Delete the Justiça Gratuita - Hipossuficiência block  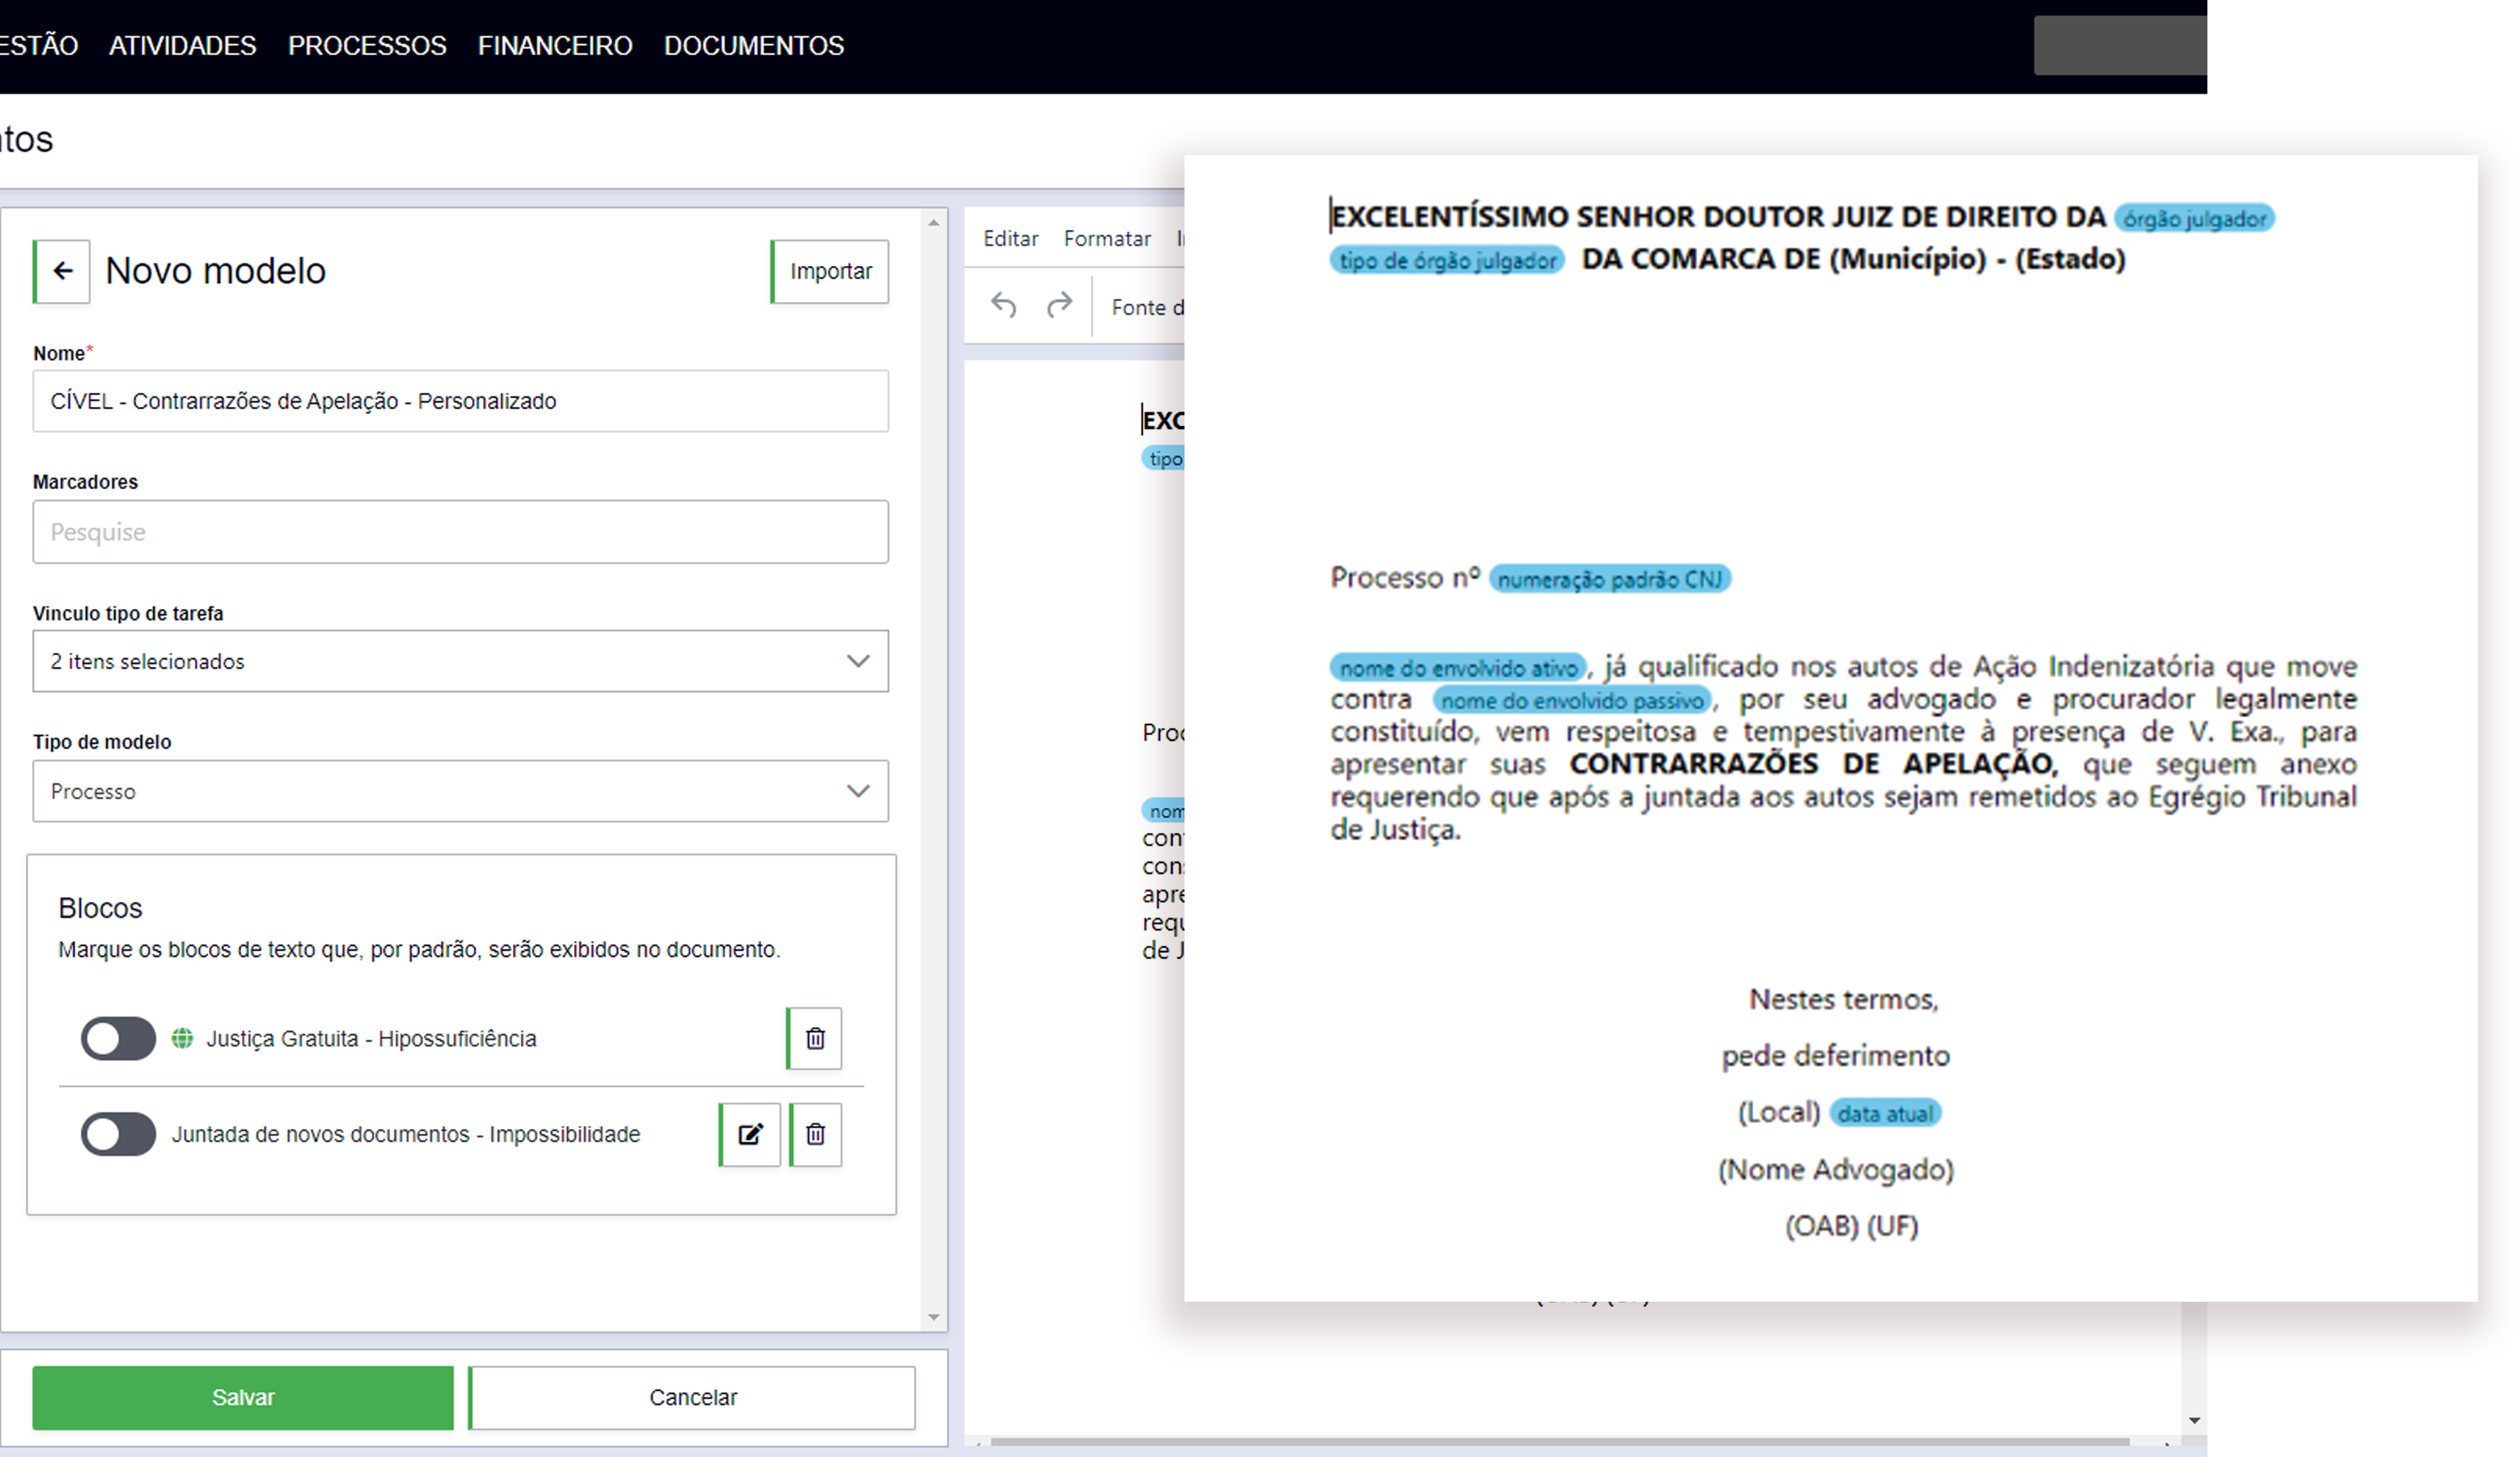(814, 1039)
